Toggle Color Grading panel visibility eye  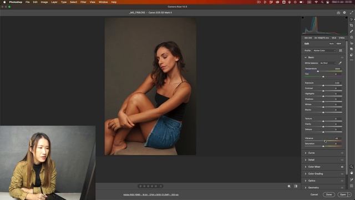point(342,174)
